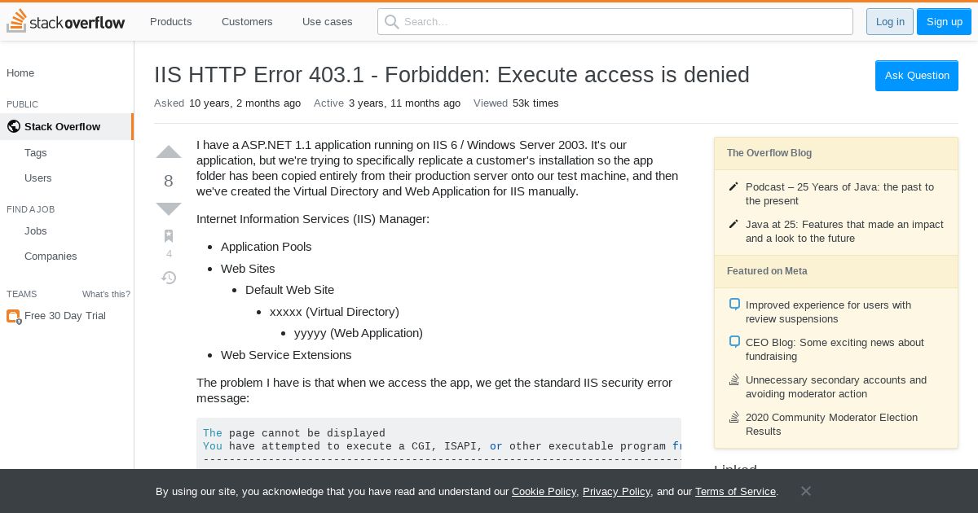Image resolution: width=978 pixels, height=513 pixels.
Task: Open the Privacy Policy link
Action: point(616,492)
